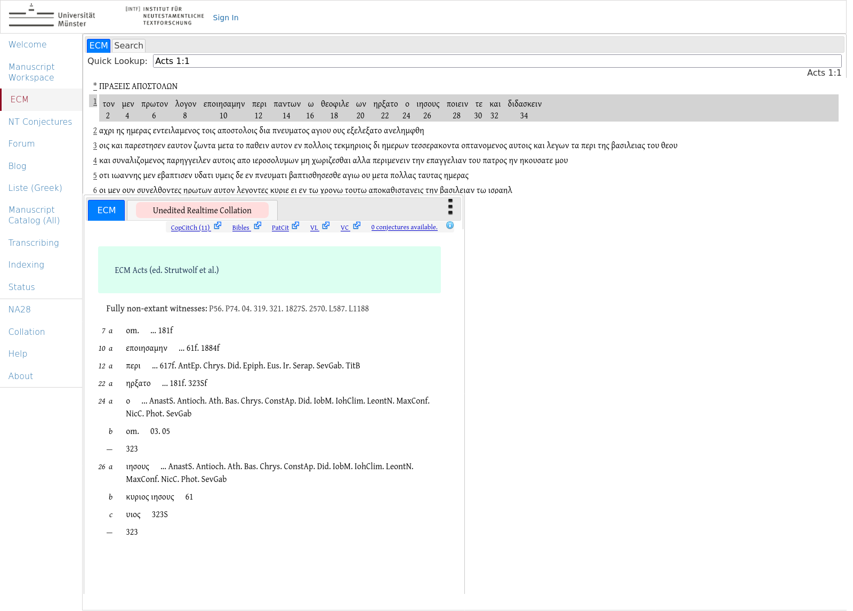Select verse 1 number marker
Image resolution: width=853 pixels, height=611 pixels.
[95, 101]
